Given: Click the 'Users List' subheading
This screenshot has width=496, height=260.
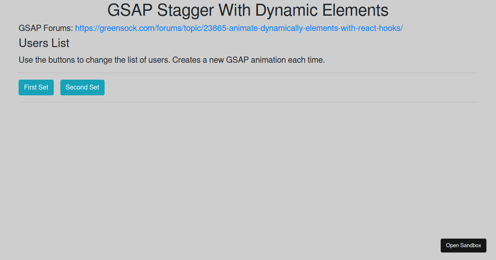Looking at the screenshot, I should tap(44, 43).
